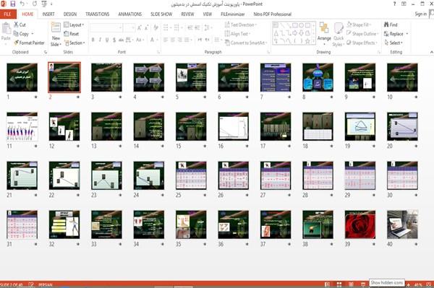Toggle Text Shadow formatting
434x288 pixels.
click(x=114, y=40)
